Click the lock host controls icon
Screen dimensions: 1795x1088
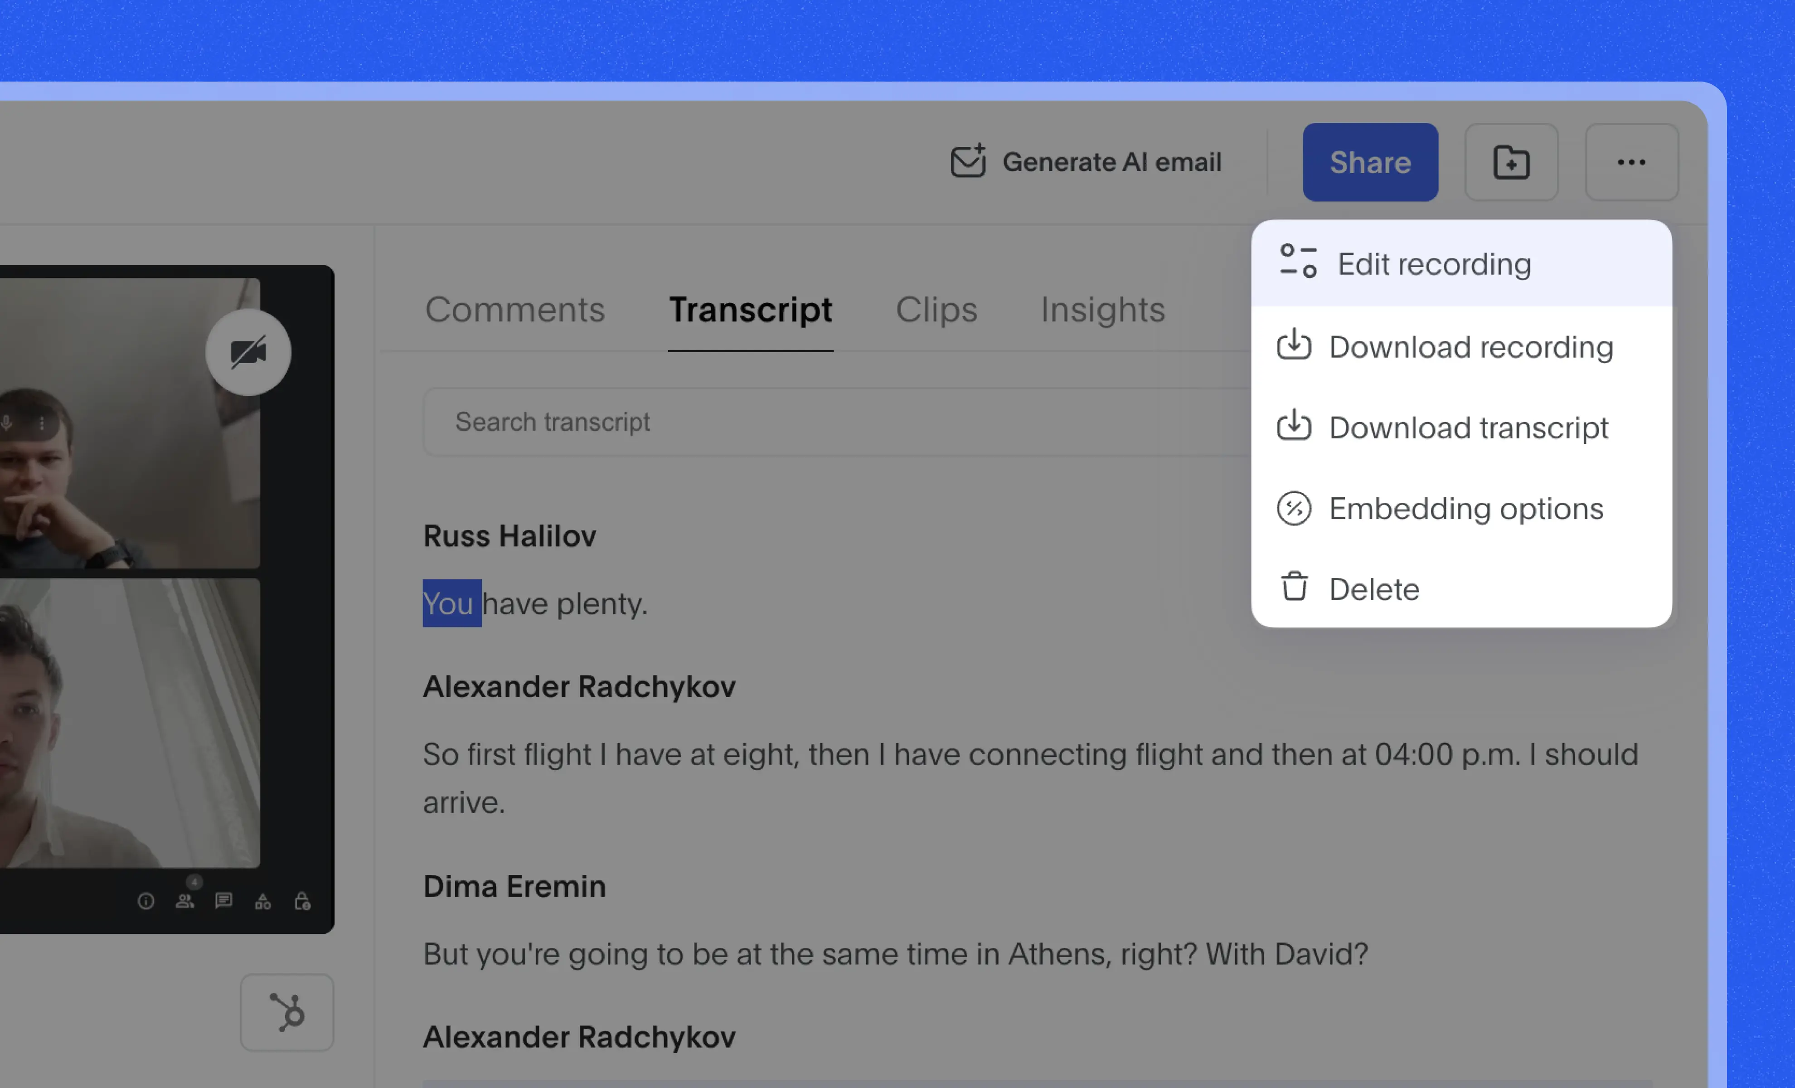click(302, 901)
